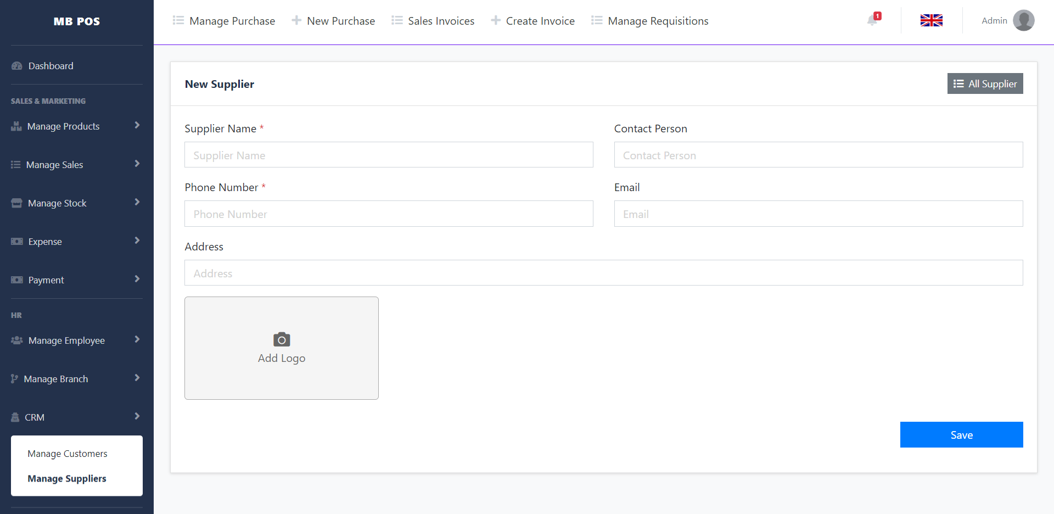Click the Add Logo upload area
Screen dimensions: 1054x514
[281, 348]
